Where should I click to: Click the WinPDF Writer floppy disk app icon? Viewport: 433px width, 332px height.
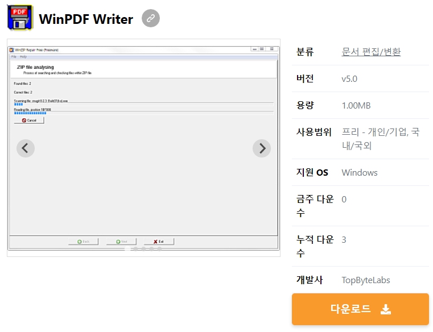[20, 18]
